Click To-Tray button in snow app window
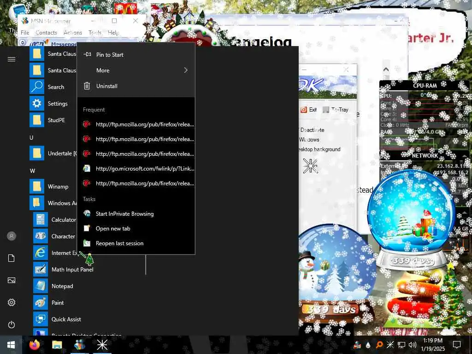472x354 pixels. coord(336,110)
